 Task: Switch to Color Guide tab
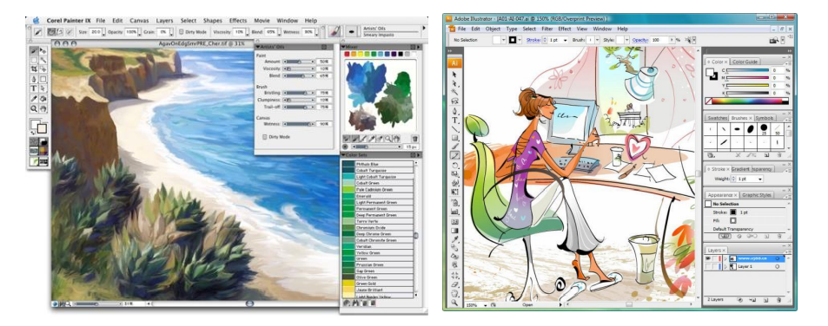pos(745,62)
